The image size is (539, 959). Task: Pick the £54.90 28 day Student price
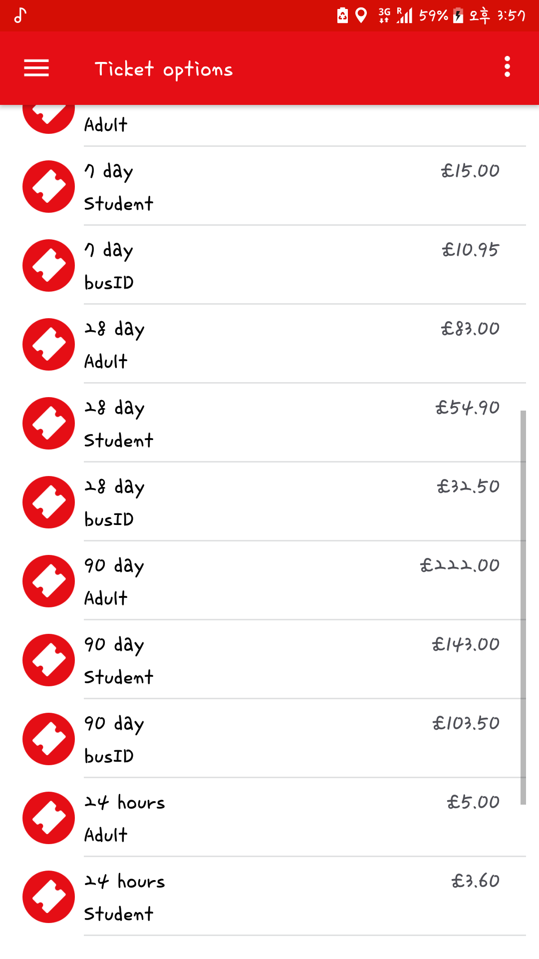point(467,408)
